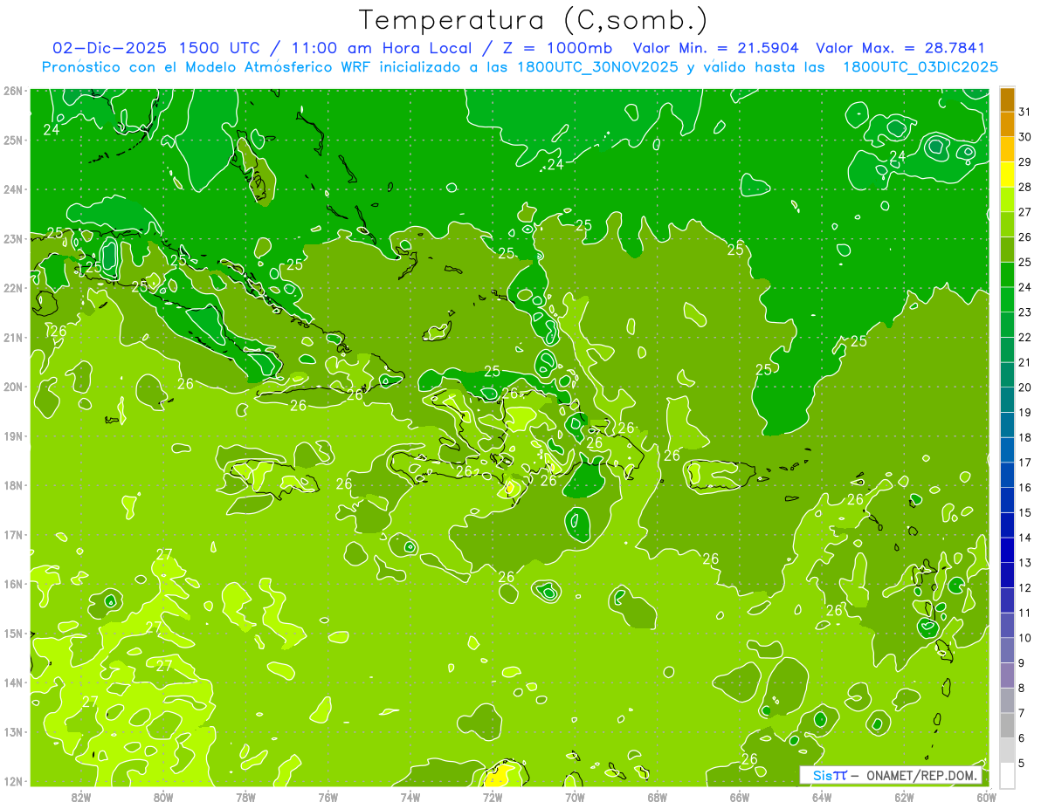Click the "22N" latitude axis label
The height and width of the screenshot is (809, 1048).
tap(13, 288)
